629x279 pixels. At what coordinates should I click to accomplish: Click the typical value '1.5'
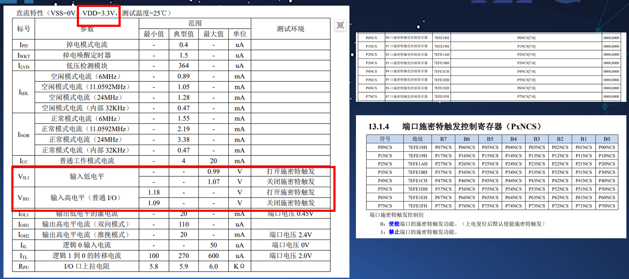click(x=184, y=55)
